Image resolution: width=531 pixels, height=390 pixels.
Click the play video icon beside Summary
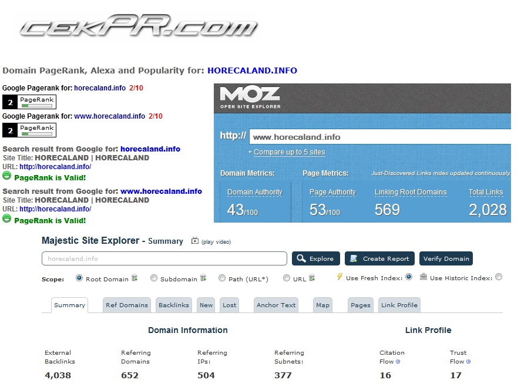coord(195,241)
